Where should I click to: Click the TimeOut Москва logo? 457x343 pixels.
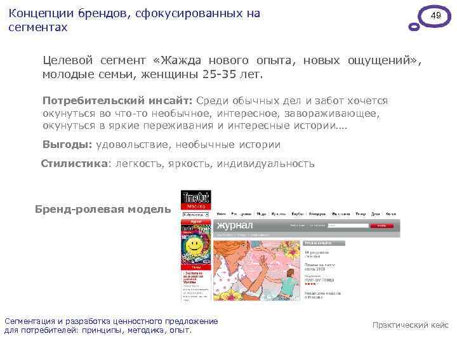(x=196, y=200)
